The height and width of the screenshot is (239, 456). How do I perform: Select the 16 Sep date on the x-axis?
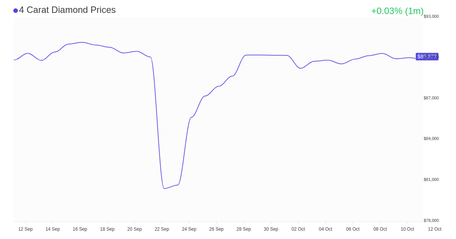click(80, 229)
